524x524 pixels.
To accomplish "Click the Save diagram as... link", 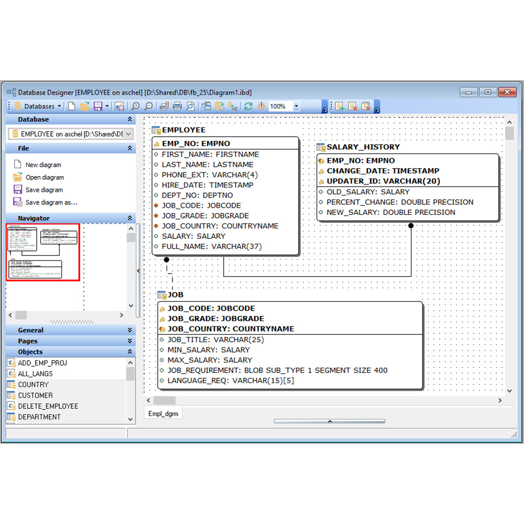I will pyautogui.click(x=51, y=202).
